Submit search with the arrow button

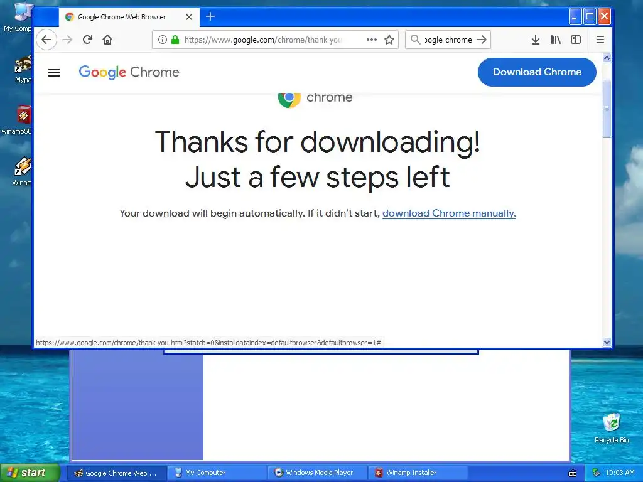(x=482, y=40)
